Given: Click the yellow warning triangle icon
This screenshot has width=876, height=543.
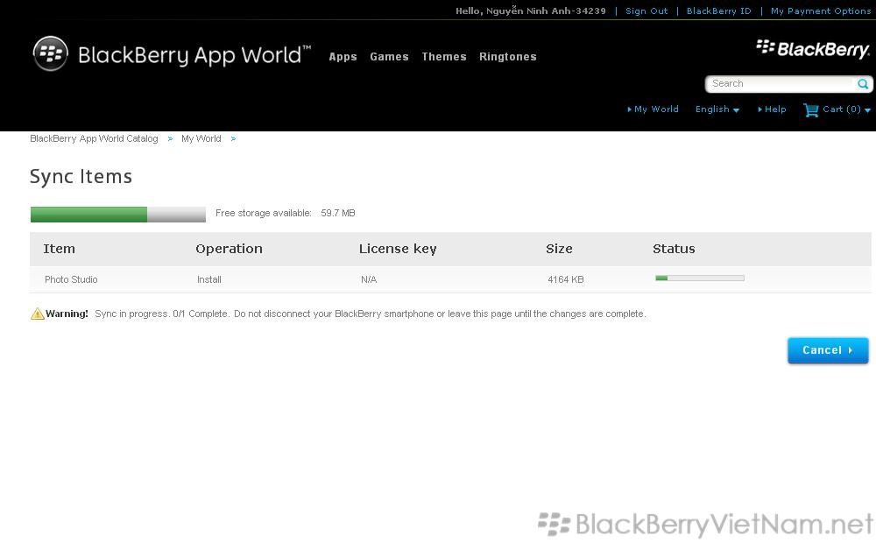Looking at the screenshot, I should (x=37, y=314).
